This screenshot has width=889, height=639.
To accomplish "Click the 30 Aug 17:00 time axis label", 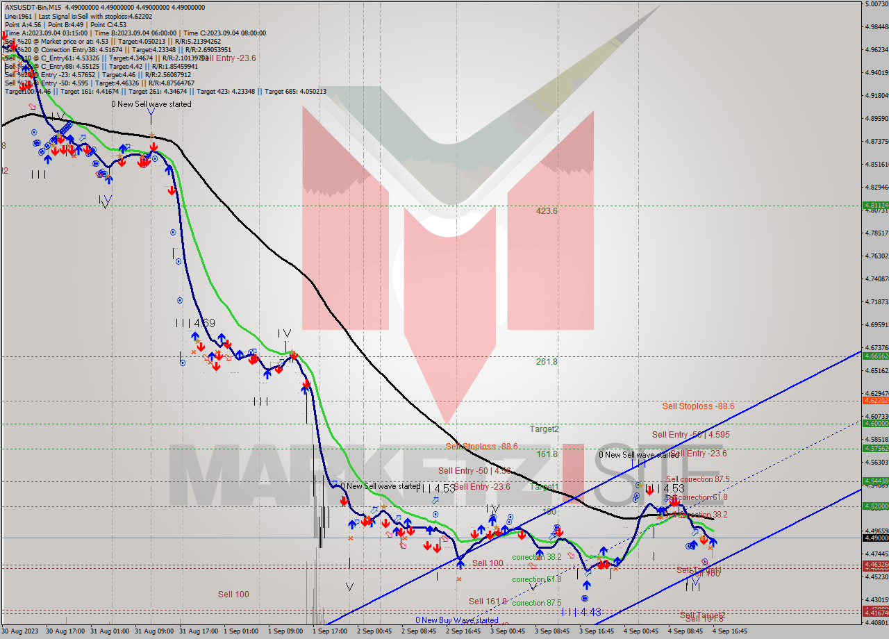I will [x=64, y=632].
